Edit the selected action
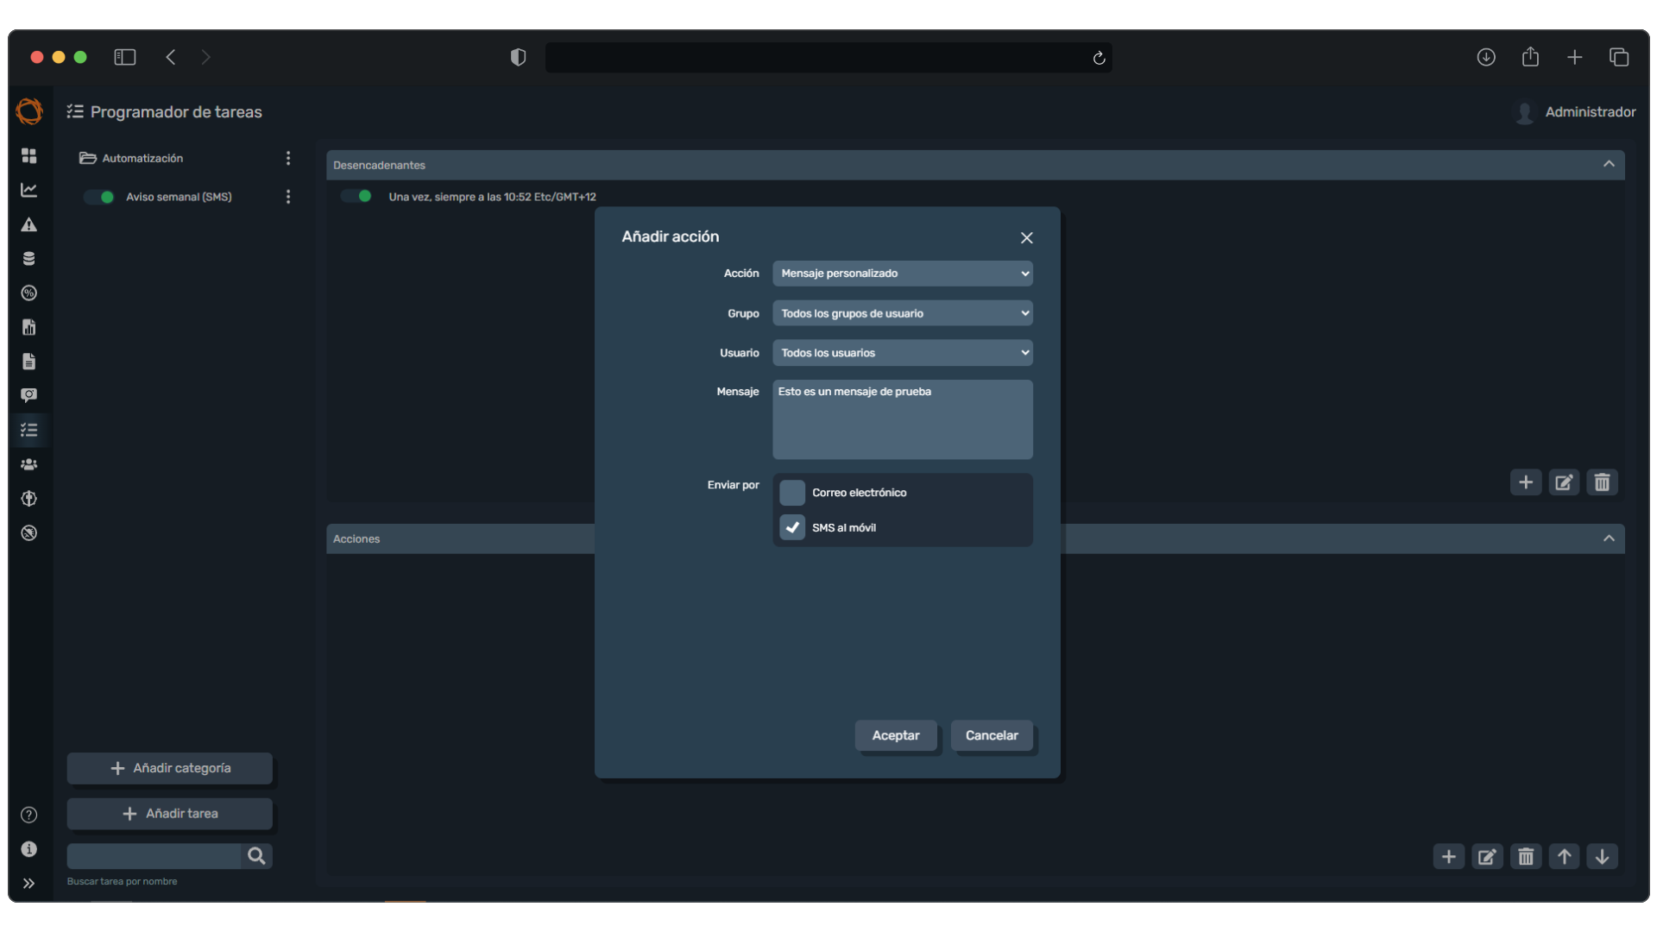The width and height of the screenshot is (1657, 932). point(1487,857)
